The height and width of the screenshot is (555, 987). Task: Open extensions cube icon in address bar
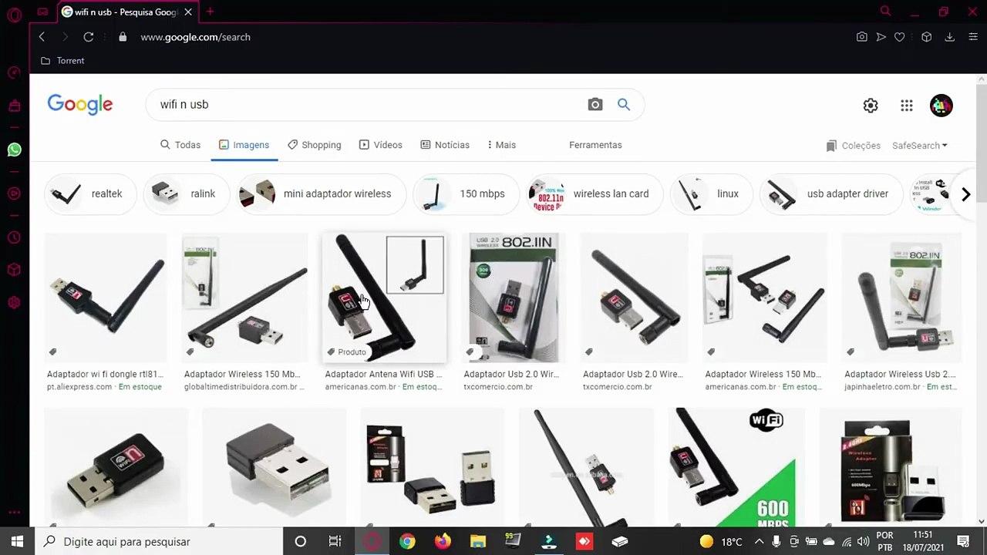927,37
